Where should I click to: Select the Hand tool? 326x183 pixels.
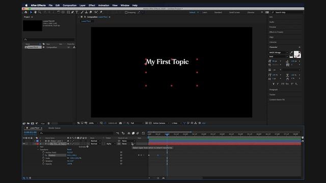[35, 12]
